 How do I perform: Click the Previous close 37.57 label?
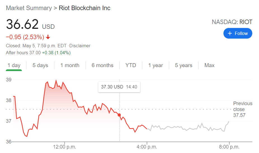click(x=243, y=109)
